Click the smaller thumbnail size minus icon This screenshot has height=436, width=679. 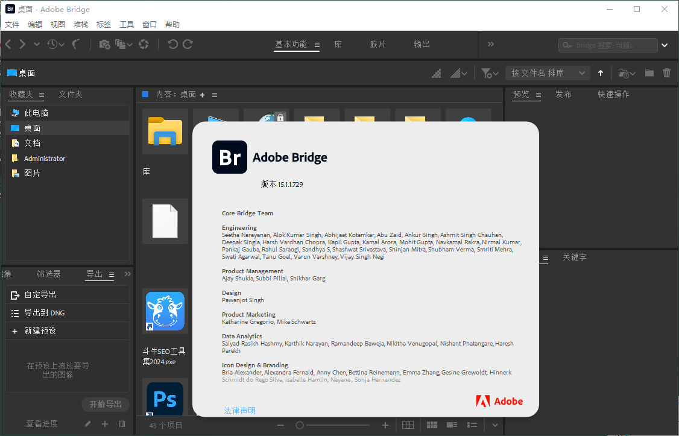280,426
